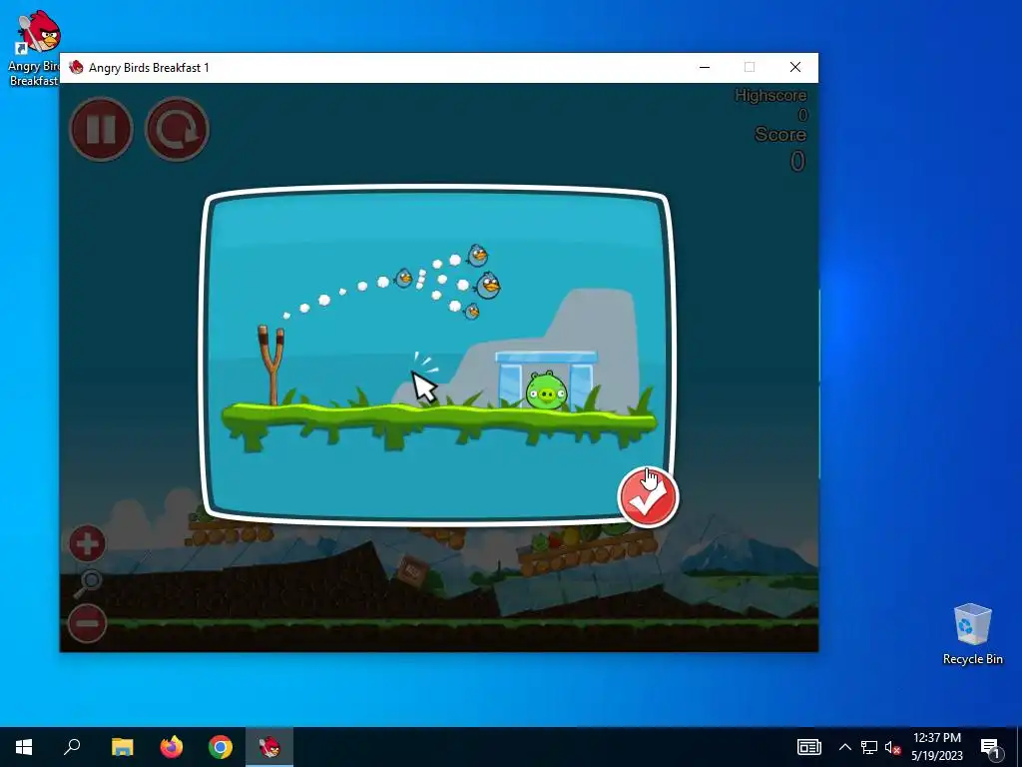Open taskbar search
The width and height of the screenshot is (1022, 767).
pyautogui.click(x=72, y=747)
